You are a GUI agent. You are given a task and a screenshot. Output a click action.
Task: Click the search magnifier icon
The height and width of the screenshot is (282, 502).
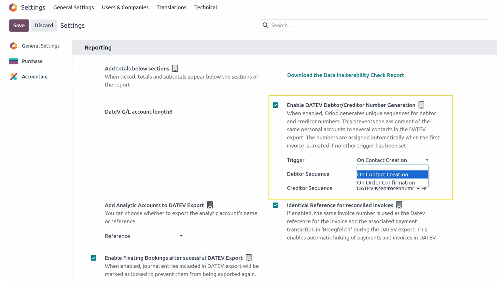[x=265, y=25]
